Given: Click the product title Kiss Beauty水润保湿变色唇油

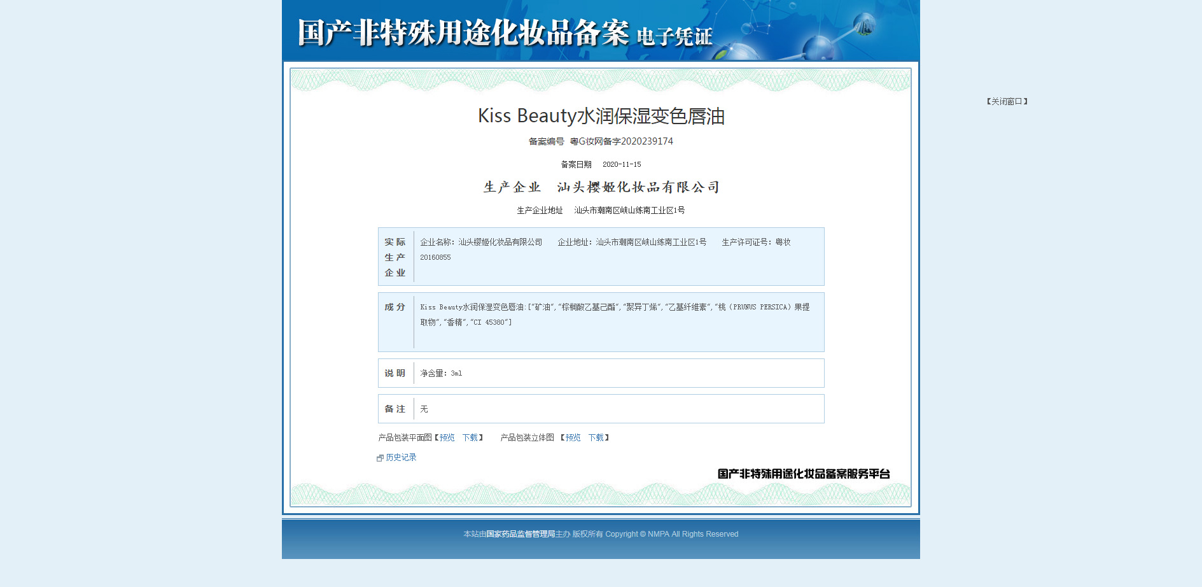Looking at the screenshot, I should (x=601, y=116).
